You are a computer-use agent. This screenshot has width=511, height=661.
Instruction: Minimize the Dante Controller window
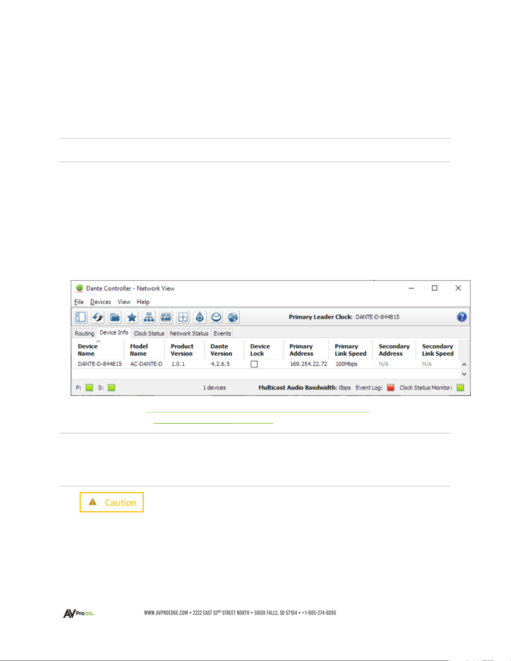[412, 288]
